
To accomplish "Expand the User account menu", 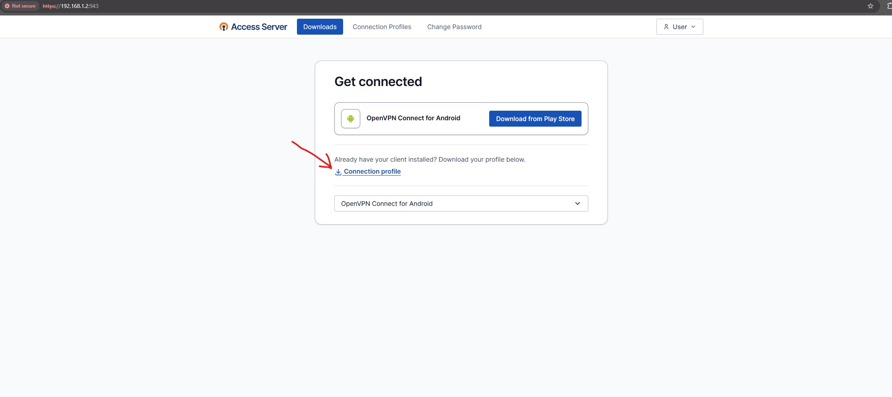I will [x=679, y=27].
